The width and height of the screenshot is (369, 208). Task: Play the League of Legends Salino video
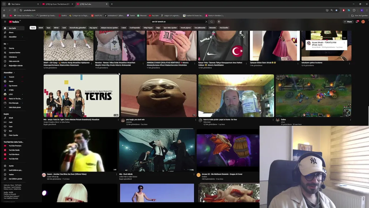click(x=313, y=96)
